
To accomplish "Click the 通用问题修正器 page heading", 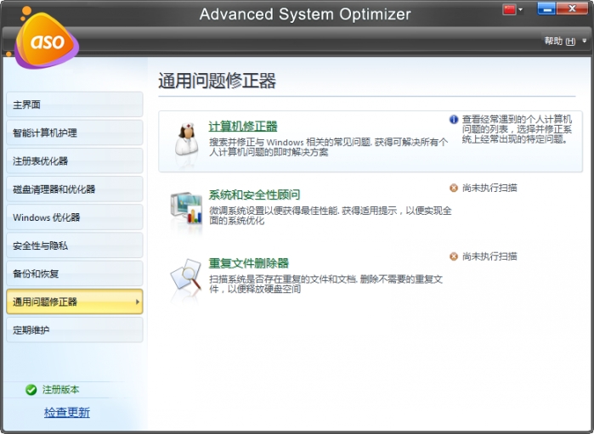I will [217, 81].
